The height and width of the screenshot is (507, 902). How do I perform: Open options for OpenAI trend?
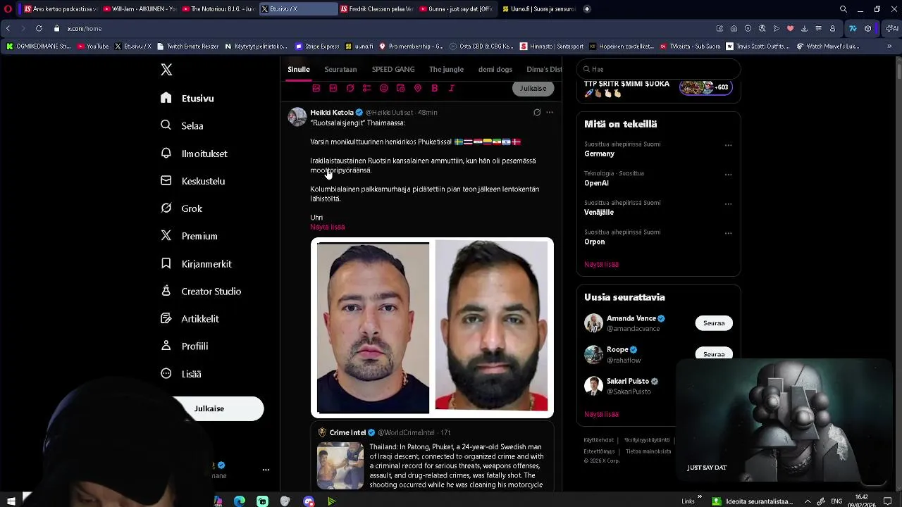[729, 175]
